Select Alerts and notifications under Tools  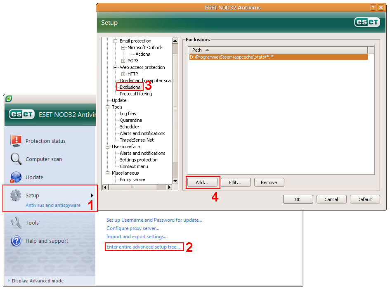[x=142, y=133]
